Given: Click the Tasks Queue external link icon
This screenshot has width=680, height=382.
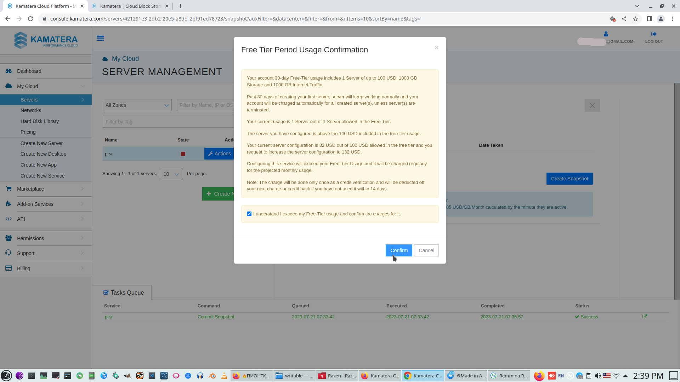Looking at the screenshot, I should pos(645,317).
